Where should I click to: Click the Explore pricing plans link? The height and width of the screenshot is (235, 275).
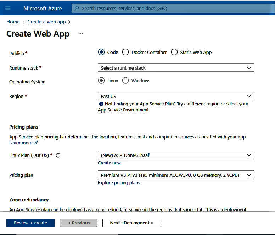click(119, 183)
